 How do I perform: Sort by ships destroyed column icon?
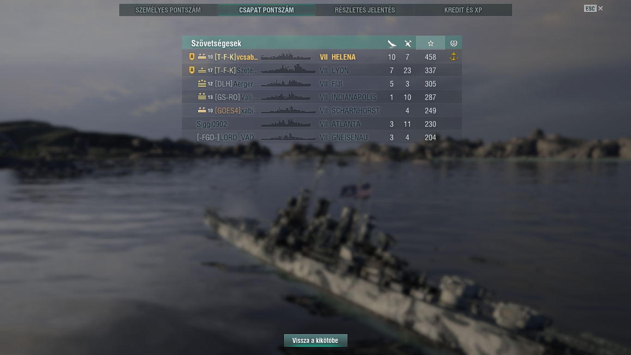coord(392,43)
